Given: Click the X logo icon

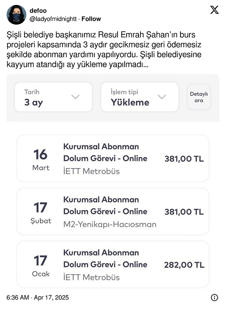Looking at the screenshot, I should tap(214, 10).
